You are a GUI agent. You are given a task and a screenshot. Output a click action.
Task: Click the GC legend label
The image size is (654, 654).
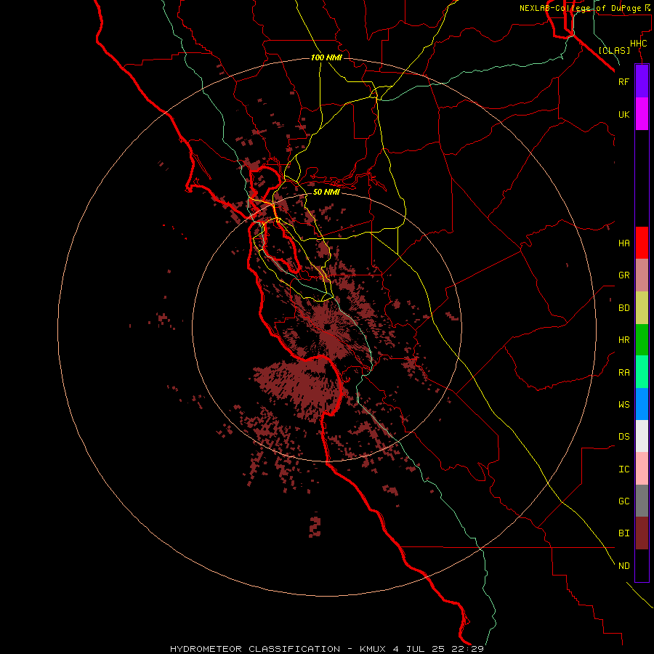pos(623,501)
